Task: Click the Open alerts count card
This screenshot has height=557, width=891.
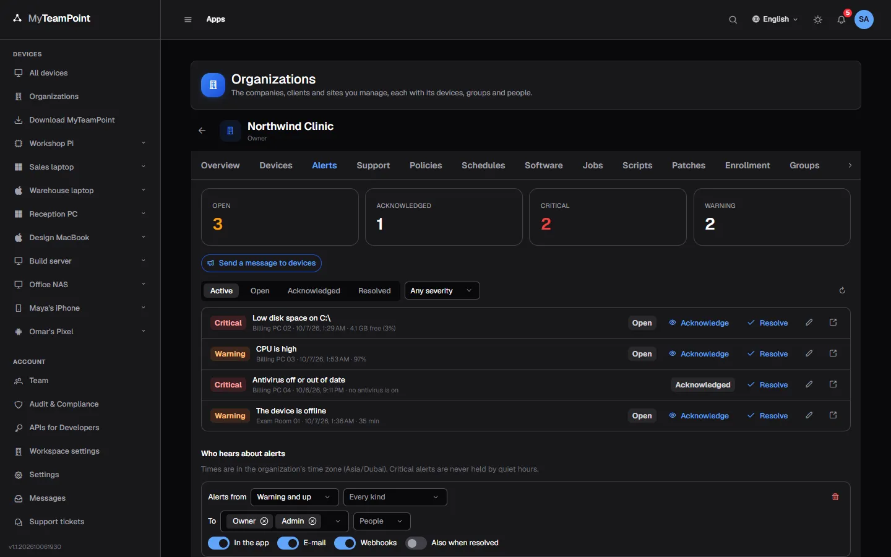Action: (280, 217)
